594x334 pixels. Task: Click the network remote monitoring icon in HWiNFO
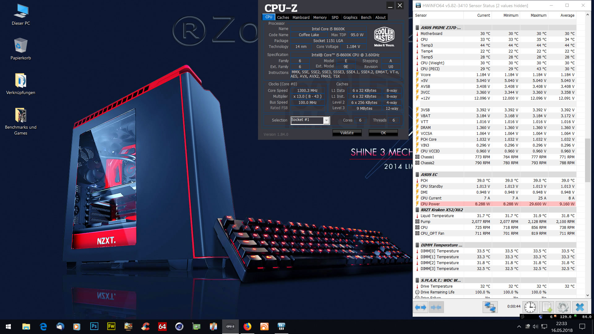click(490, 307)
